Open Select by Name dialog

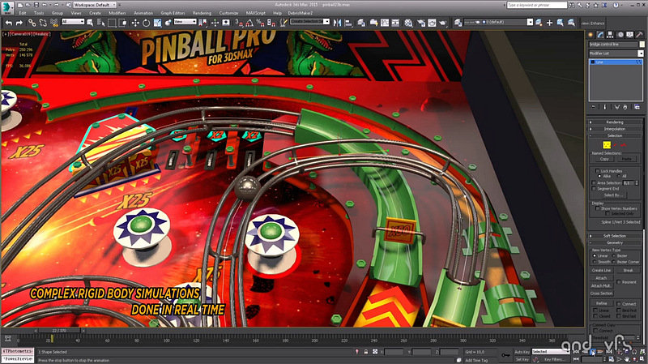coord(100,23)
